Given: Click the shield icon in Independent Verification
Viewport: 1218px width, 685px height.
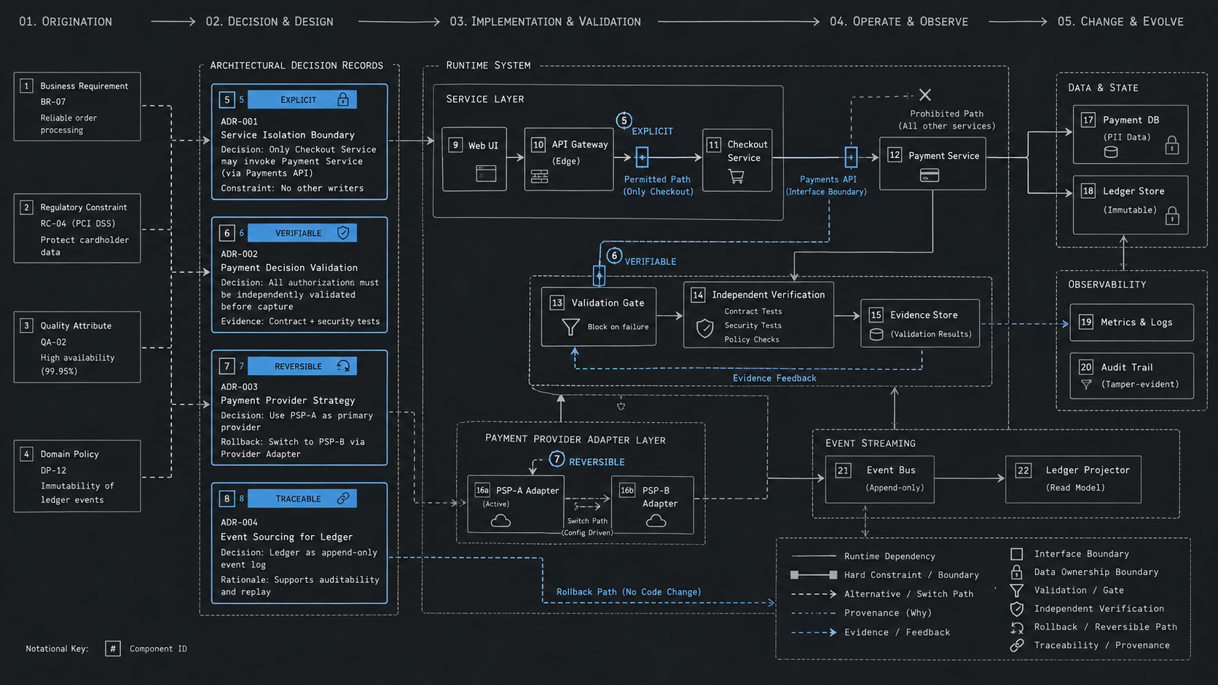Looking at the screenshot, I should (x=705, y=328).
